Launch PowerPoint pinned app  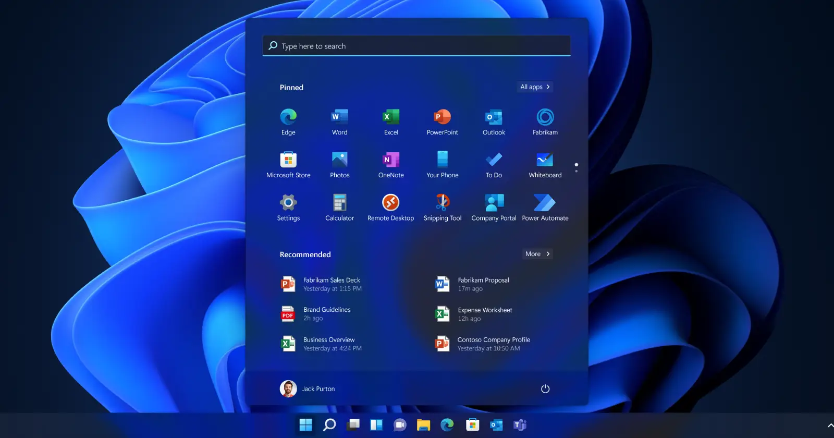[x=442, y=123]
